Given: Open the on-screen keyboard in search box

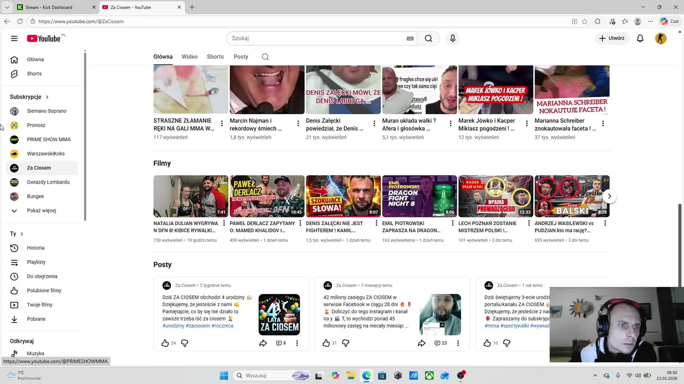Looking at the screenshot, I should (410, 38).
